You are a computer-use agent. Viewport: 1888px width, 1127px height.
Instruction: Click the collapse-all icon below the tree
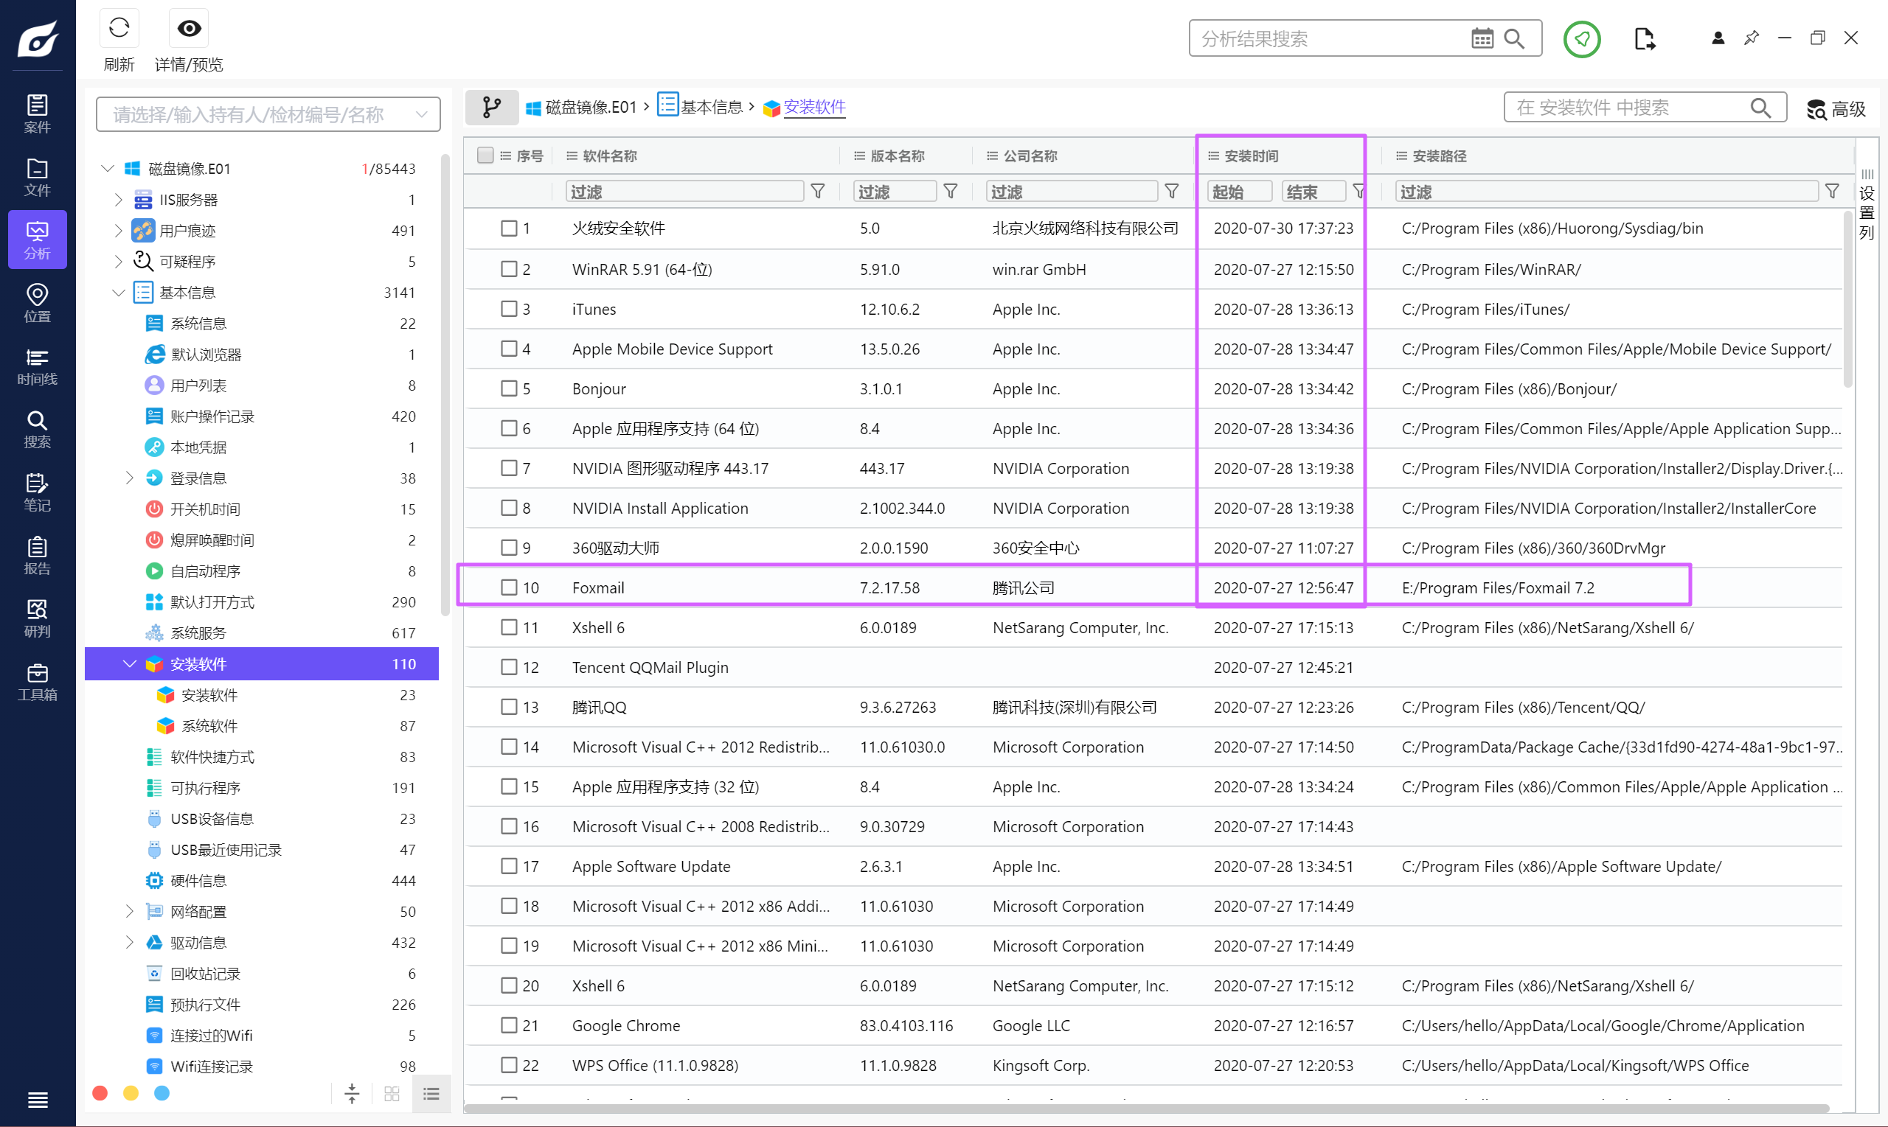click(x=352, y=1094)
